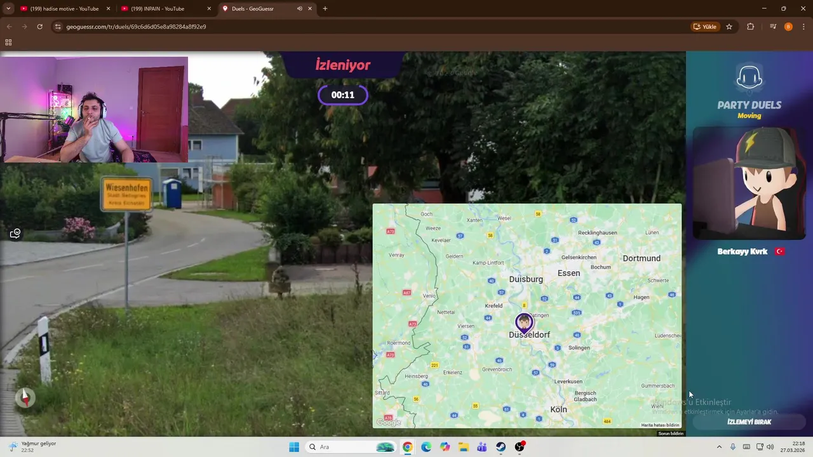Open the Chrome extensions puzzle icon

pyautogui.click(x=751, y=27)
